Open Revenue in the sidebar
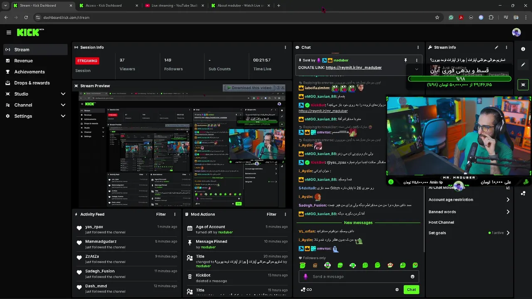 (x=35, y=61)
